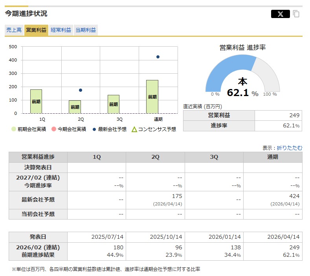Toggle 最新会社予想 legend series
This screenshot has width=310, height=276.
coord(109,129)
